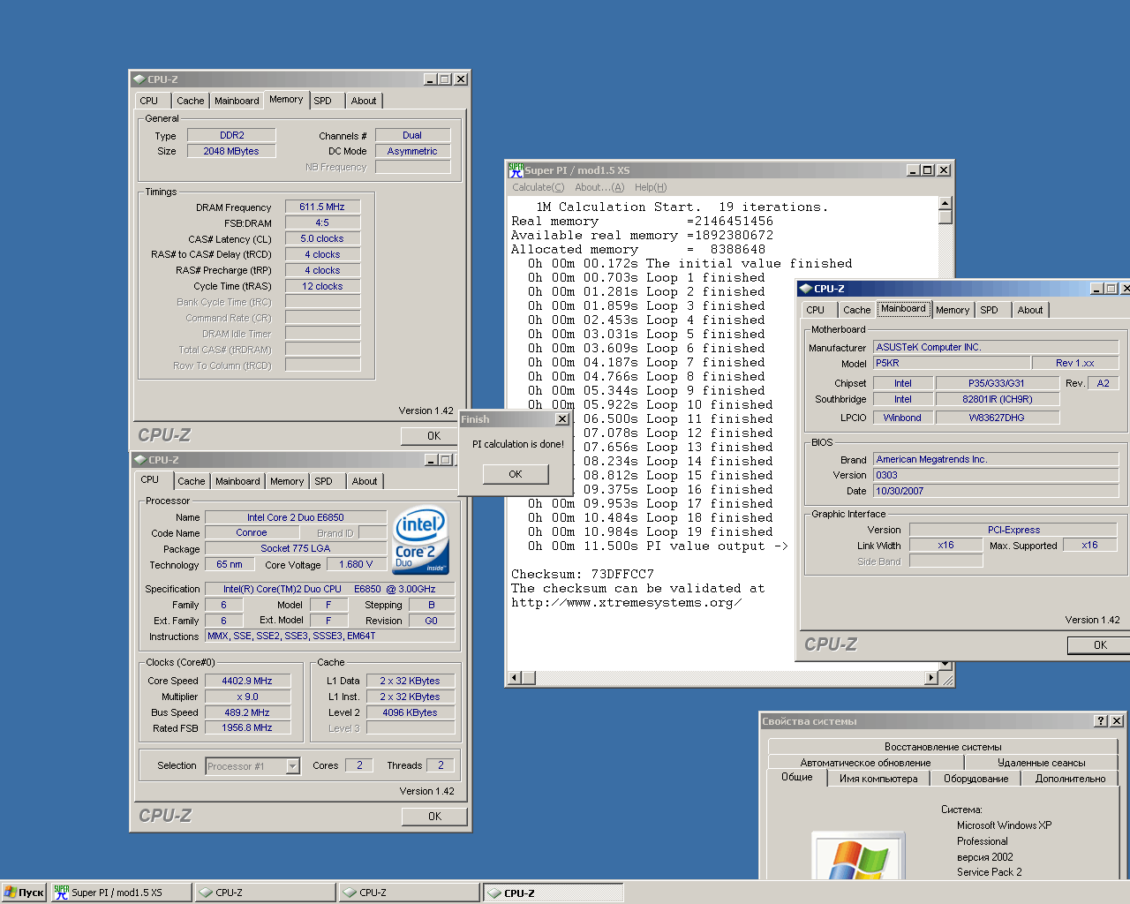Click the P5KR model field
The height and width of the screenshot is (904, 1130).
pos(952,363)
